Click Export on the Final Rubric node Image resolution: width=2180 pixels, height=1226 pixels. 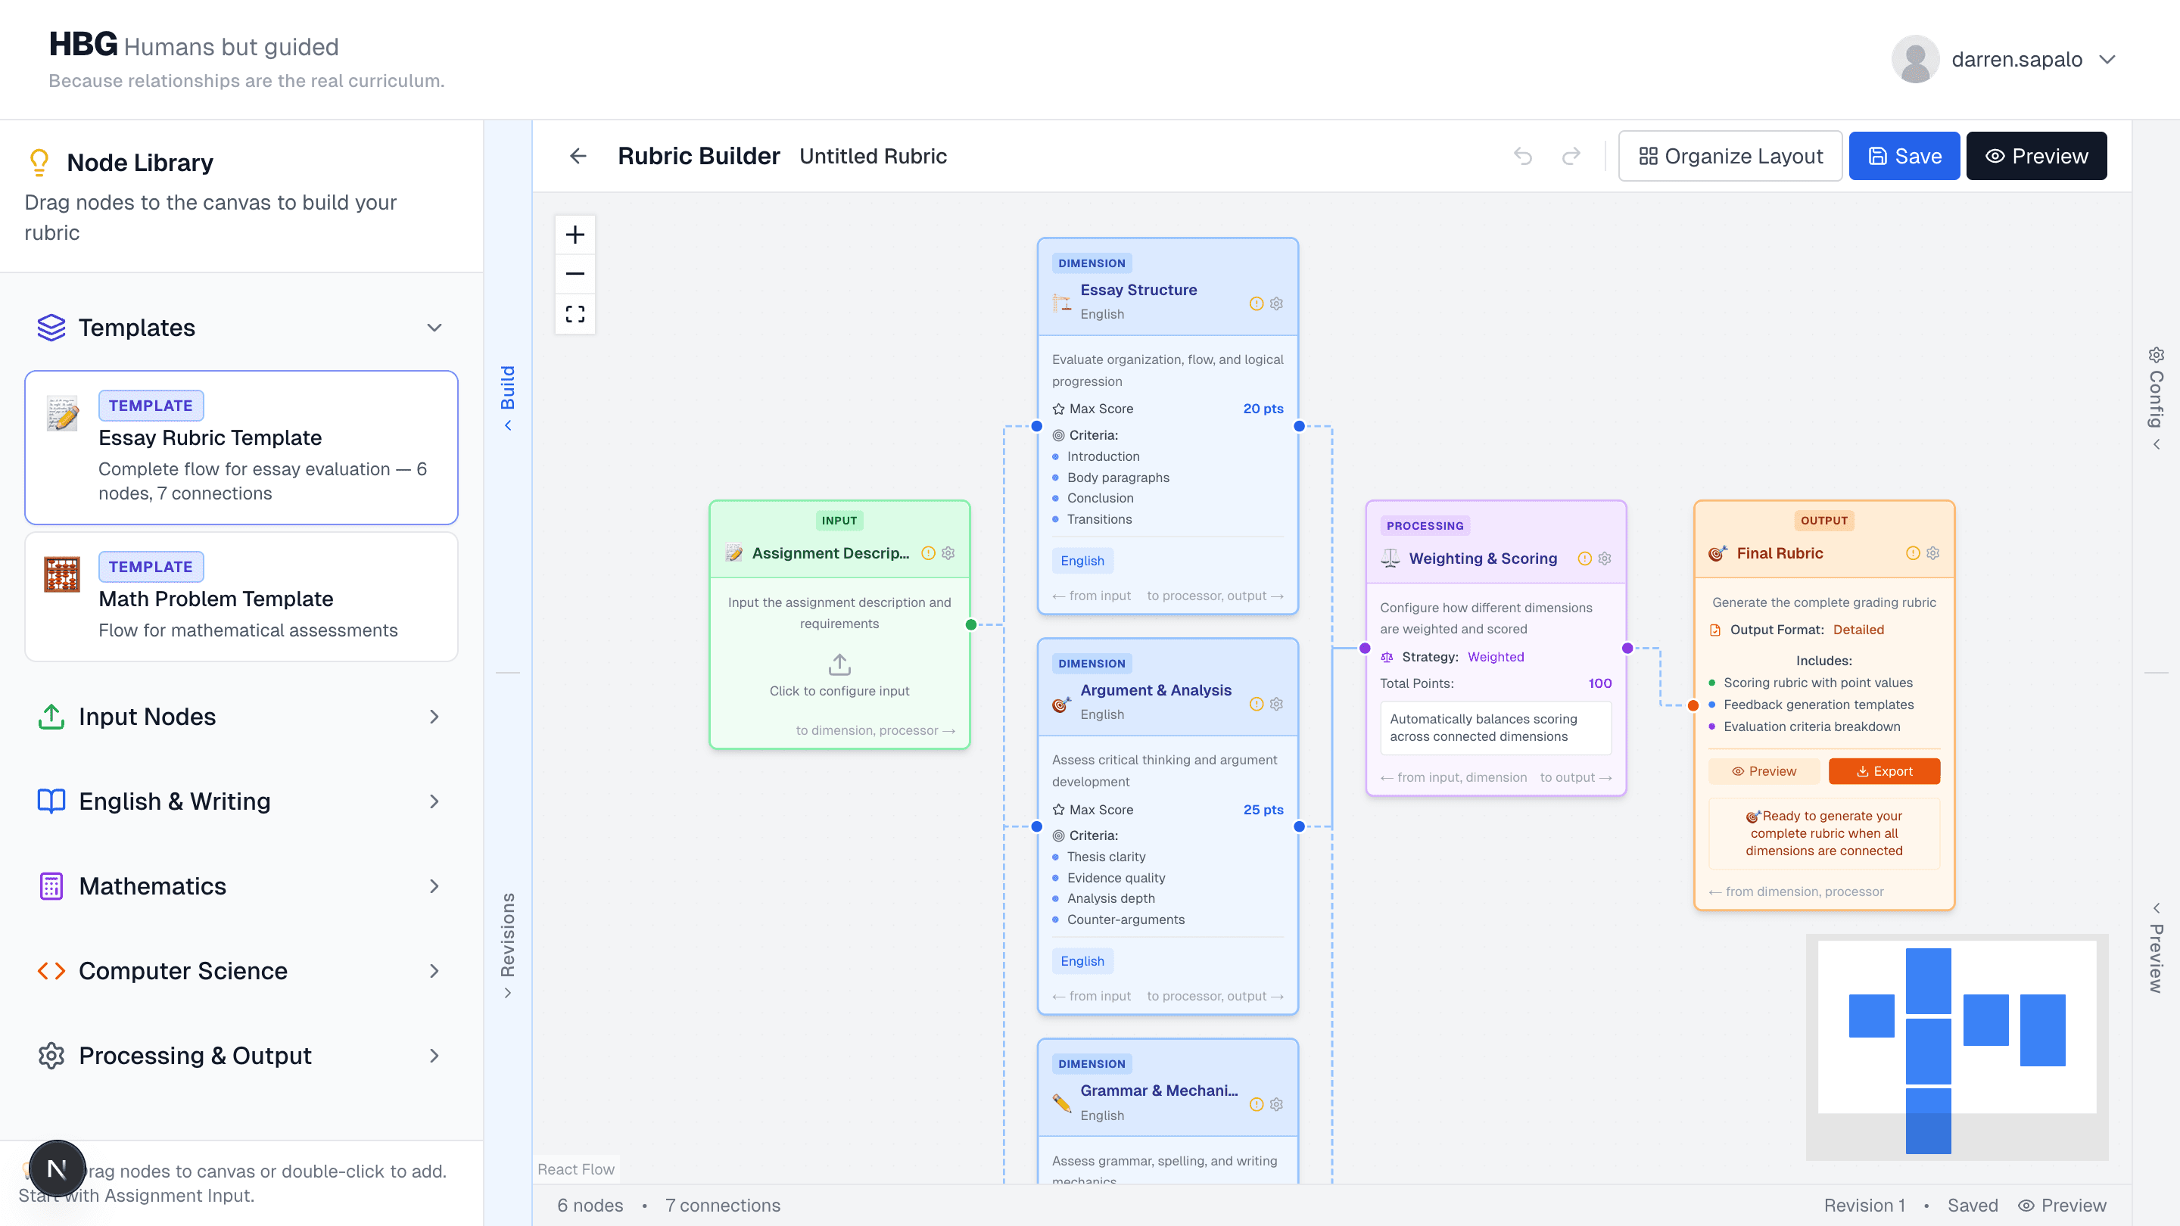point(1885,771)
